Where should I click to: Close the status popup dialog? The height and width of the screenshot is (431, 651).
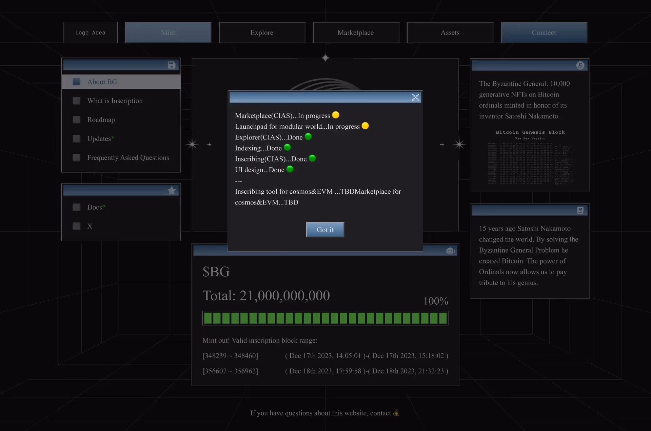(415, 98)
